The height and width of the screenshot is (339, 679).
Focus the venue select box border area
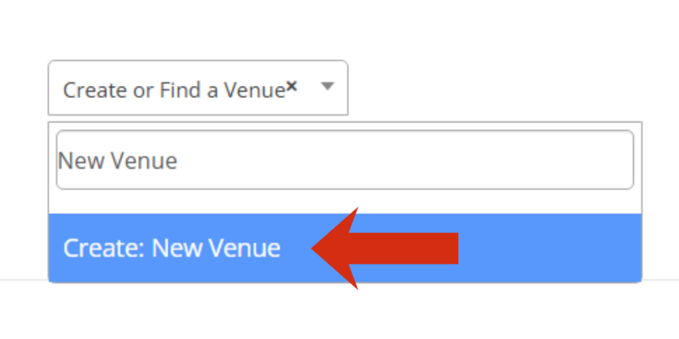[x=198, y=88]
